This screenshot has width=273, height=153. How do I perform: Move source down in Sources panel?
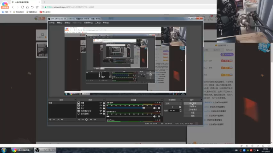point(95,120)
